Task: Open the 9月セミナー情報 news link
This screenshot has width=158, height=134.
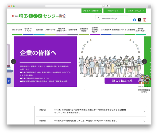Action: (x=86, y=121)
